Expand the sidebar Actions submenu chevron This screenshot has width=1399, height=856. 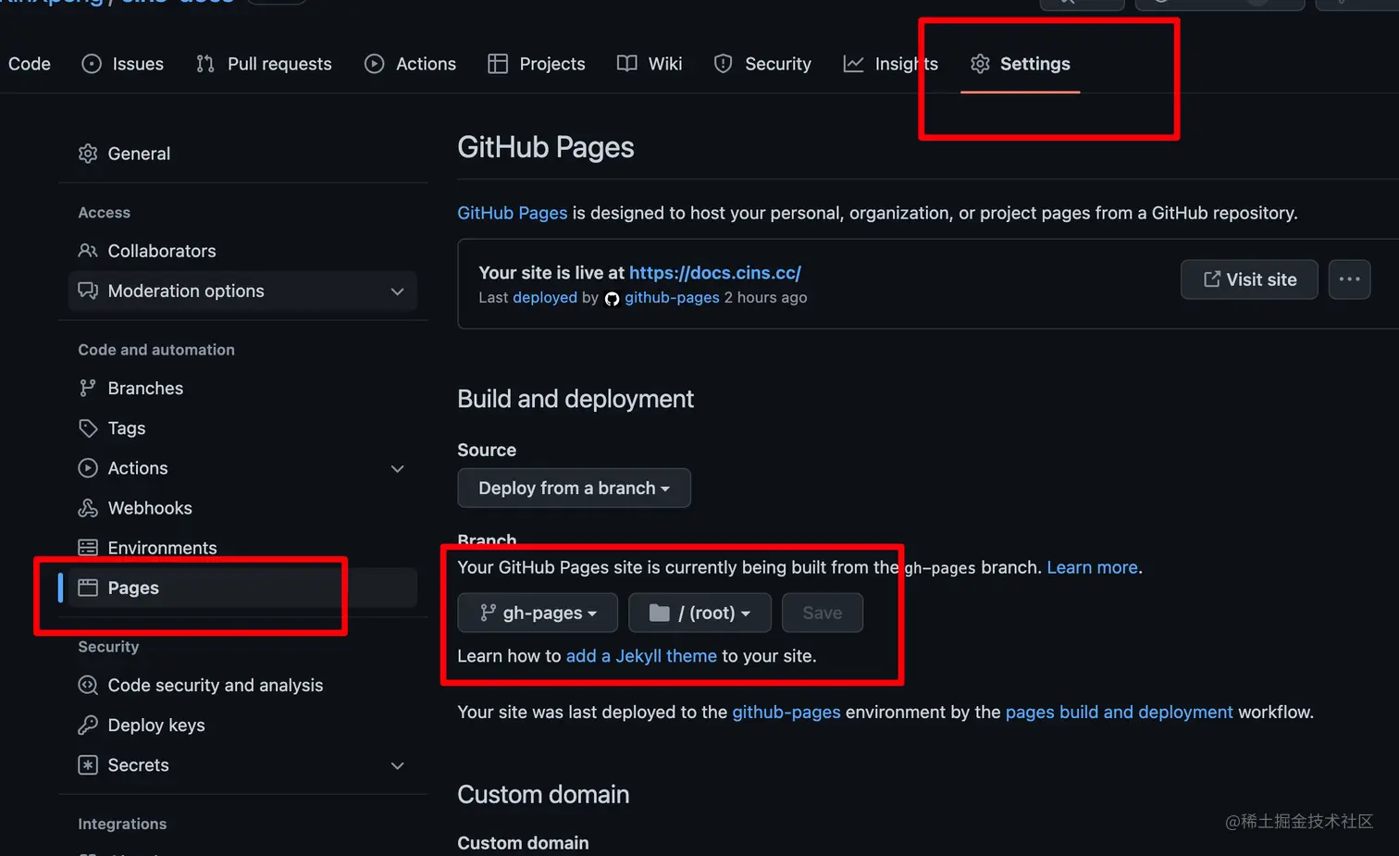[x=397, y=469]
